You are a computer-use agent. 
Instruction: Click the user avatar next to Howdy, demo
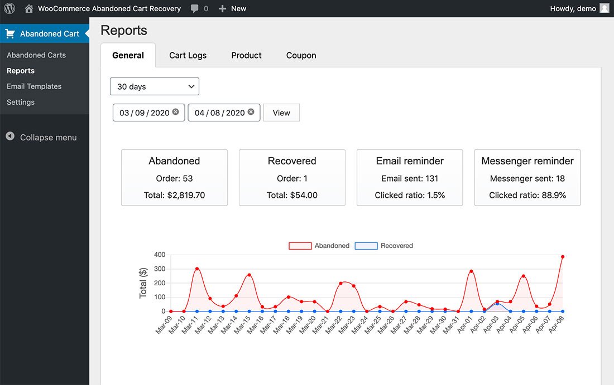click(x=605, y=8)
